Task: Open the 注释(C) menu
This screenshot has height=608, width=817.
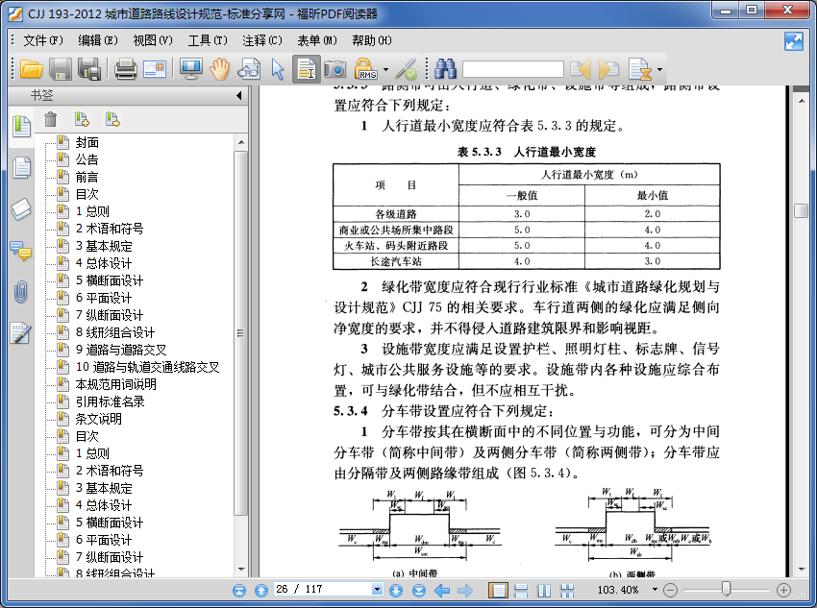Action: click(x=262, y=40)
